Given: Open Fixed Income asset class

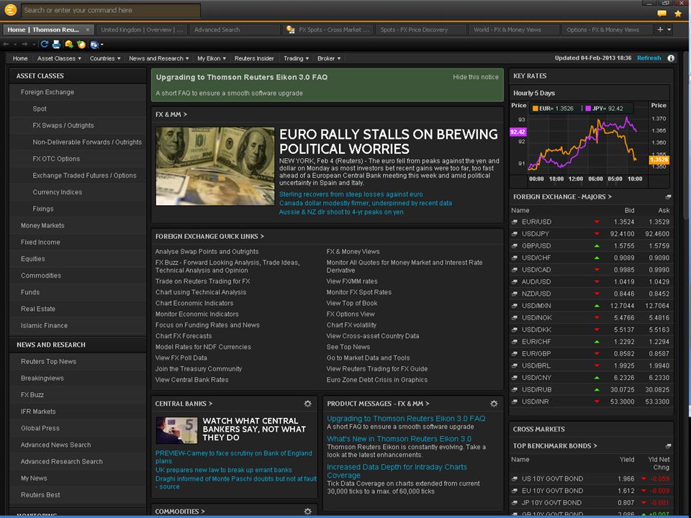Looking at the screenshot, I should point(40,242).
